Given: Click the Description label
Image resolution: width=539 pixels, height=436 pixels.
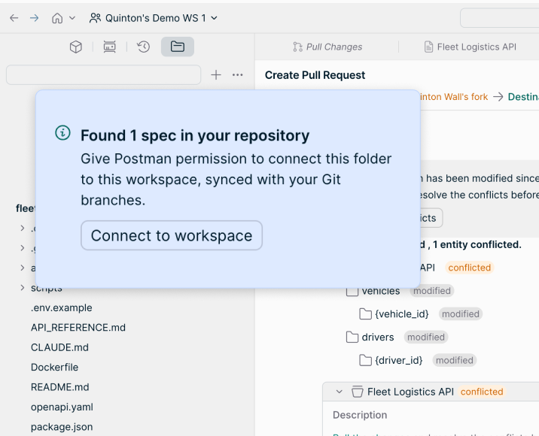Looking at the screenshot, I should (x=360, y=415).
